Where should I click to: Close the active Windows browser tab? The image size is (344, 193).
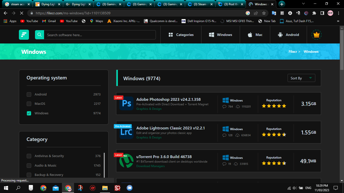[273, 4]
